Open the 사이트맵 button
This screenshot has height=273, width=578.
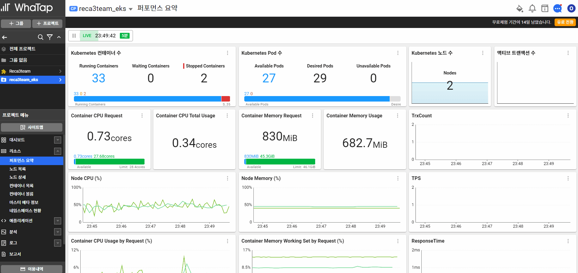click(32, 127)
